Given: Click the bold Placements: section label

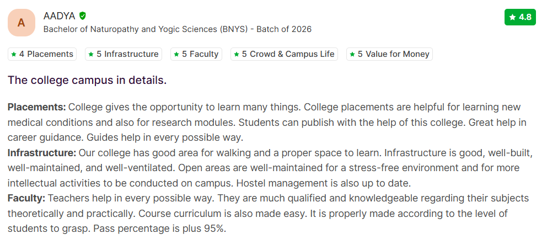Looking at the screenshot, I should [x=36, y=107].
